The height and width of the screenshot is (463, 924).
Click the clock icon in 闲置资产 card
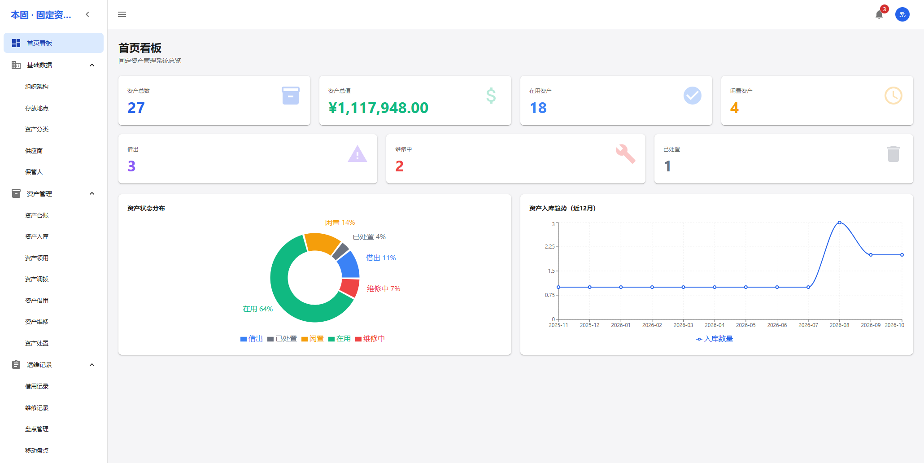pos(893,96)
